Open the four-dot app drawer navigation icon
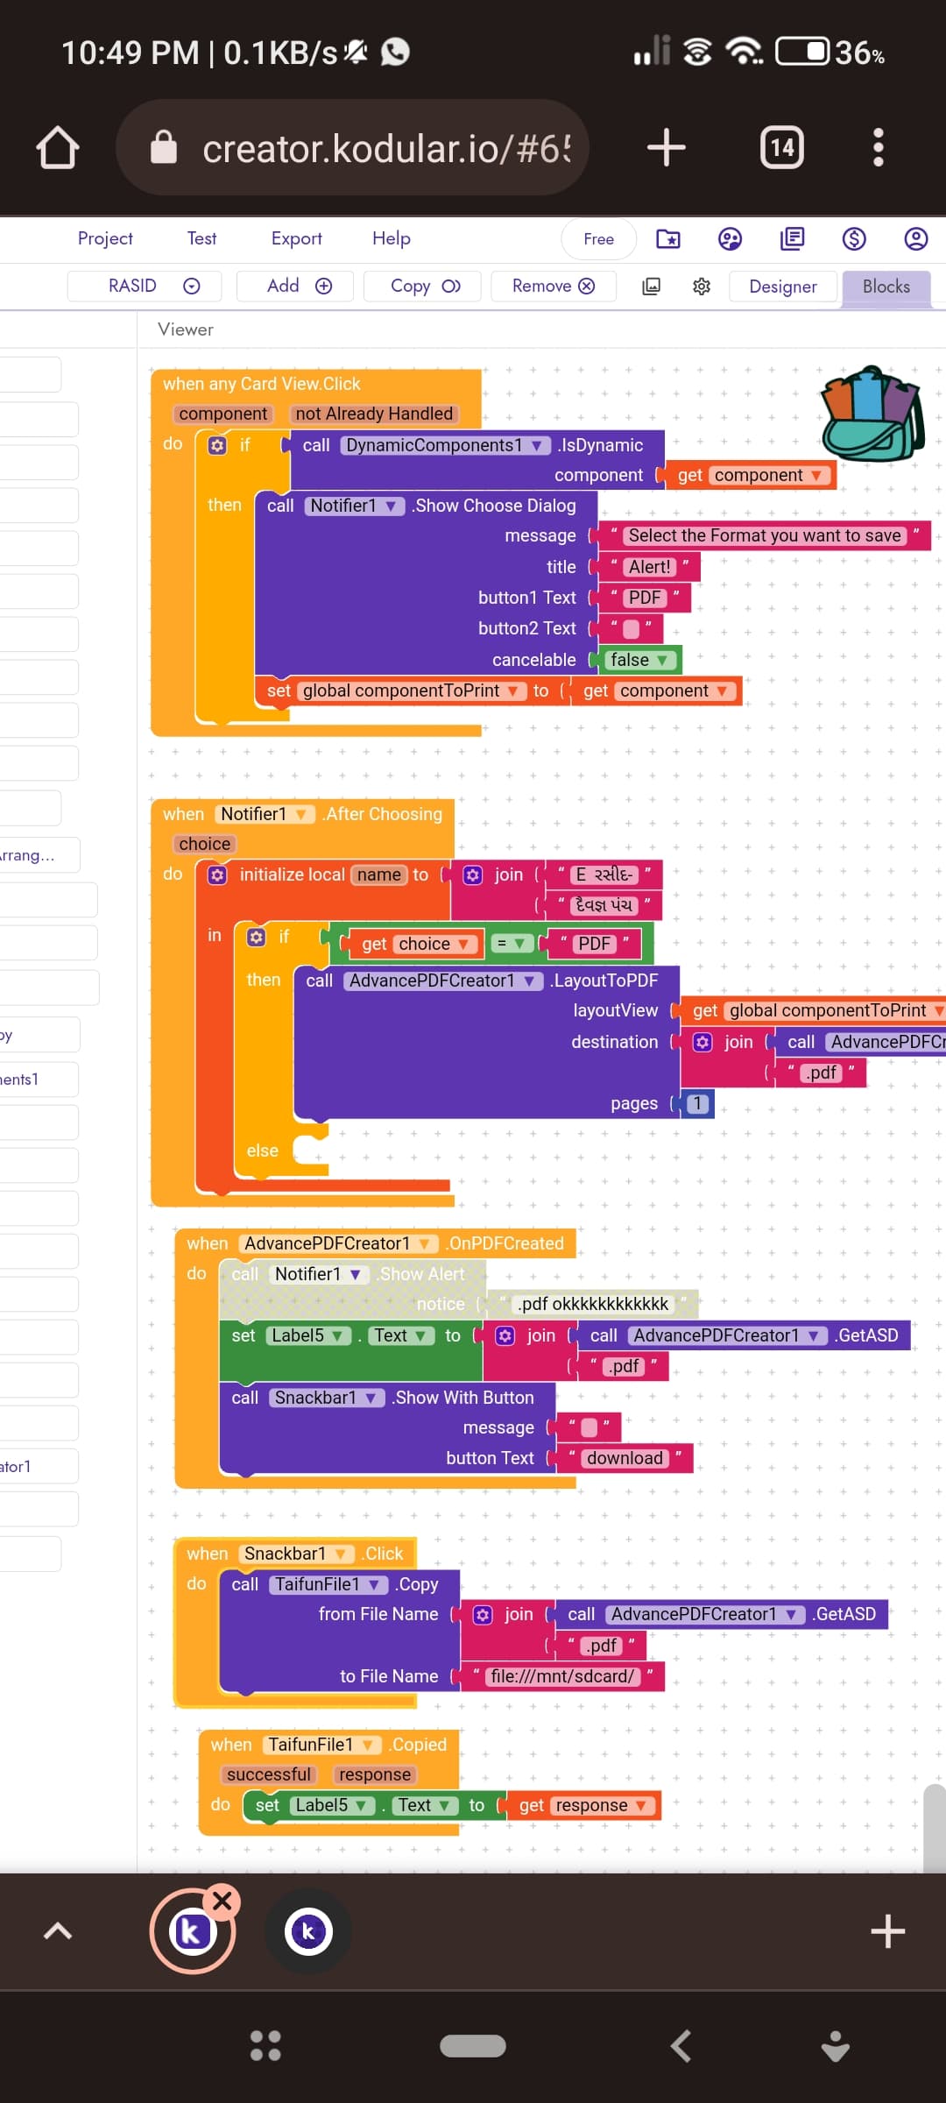 [x=265, y=2046]
